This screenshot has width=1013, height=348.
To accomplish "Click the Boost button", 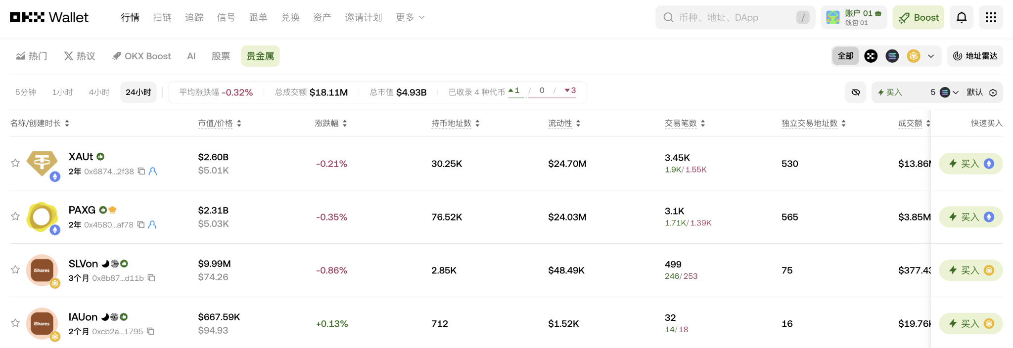I will 919,18.
